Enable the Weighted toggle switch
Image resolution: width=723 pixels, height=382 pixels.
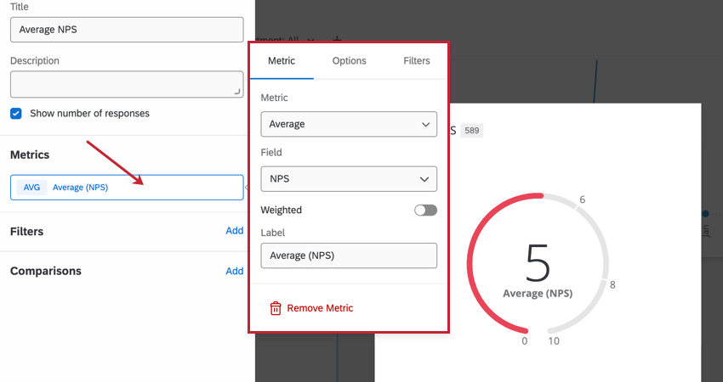tap(425, 210)
